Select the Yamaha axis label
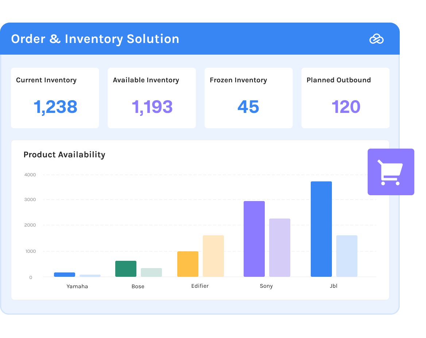The height and width of the screenshot is (338, 426). tap(77, 286)
